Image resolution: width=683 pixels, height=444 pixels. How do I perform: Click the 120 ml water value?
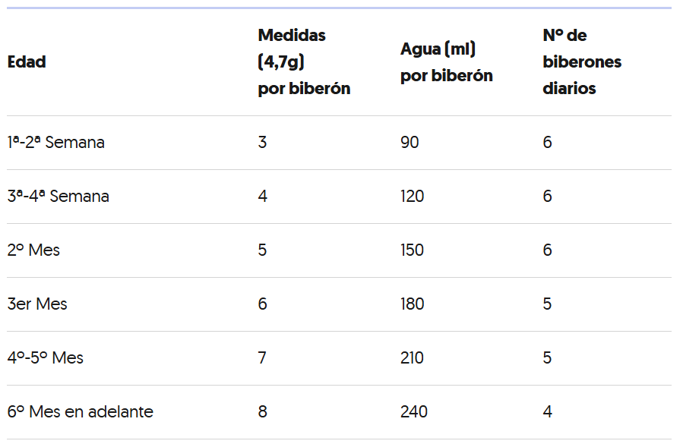[412, 197]
